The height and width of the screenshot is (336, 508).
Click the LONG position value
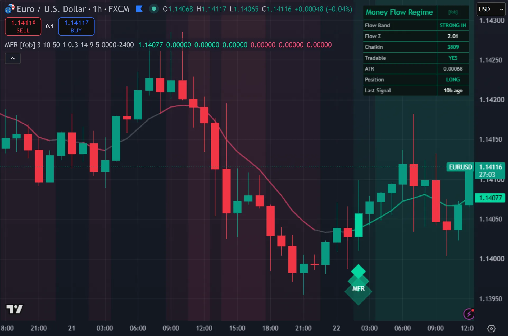[453, 80]
